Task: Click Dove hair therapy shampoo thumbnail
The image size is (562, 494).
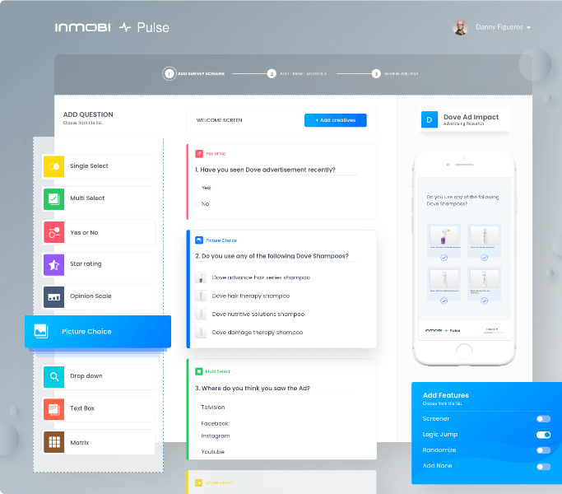Action: click(200, 296)
